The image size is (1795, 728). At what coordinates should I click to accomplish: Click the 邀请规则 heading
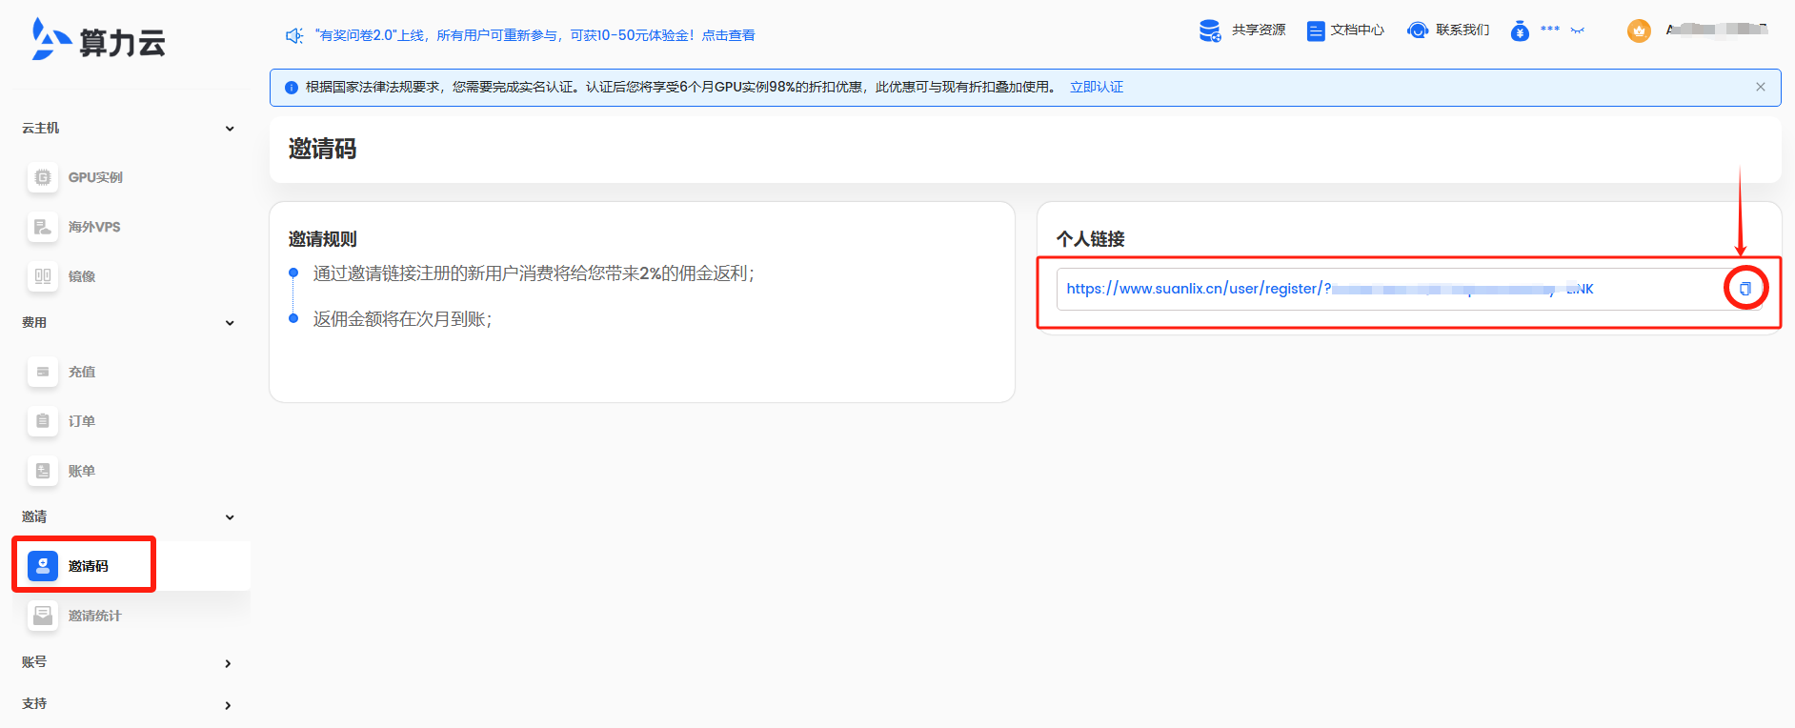323,239
